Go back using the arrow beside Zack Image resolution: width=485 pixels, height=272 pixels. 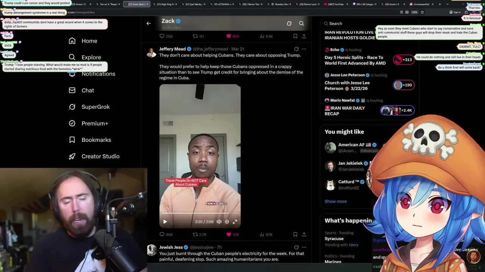point(149,23)
